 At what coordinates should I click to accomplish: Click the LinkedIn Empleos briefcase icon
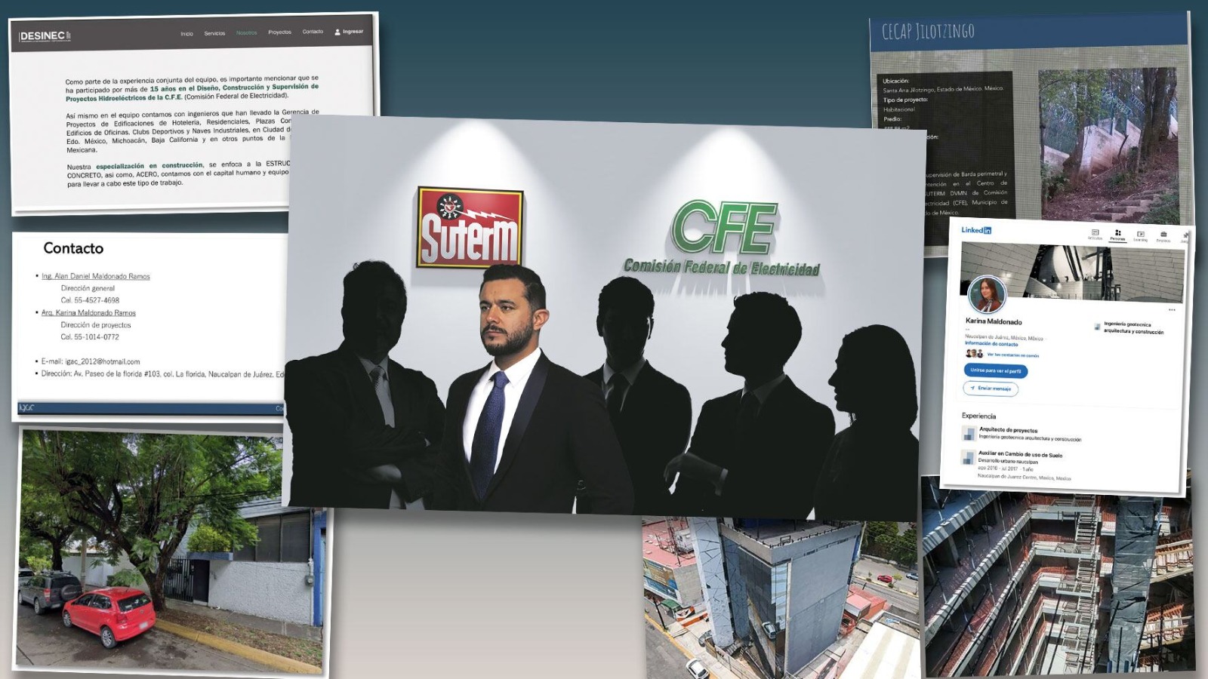point(1163,236)
